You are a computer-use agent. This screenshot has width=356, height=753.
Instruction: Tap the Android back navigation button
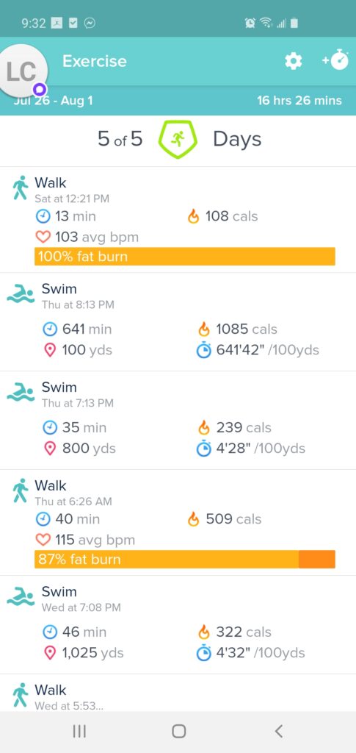(278, 732)
